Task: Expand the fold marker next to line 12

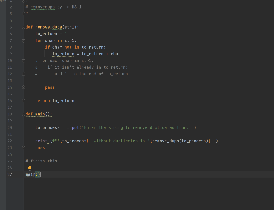Action: click(24, 74)
